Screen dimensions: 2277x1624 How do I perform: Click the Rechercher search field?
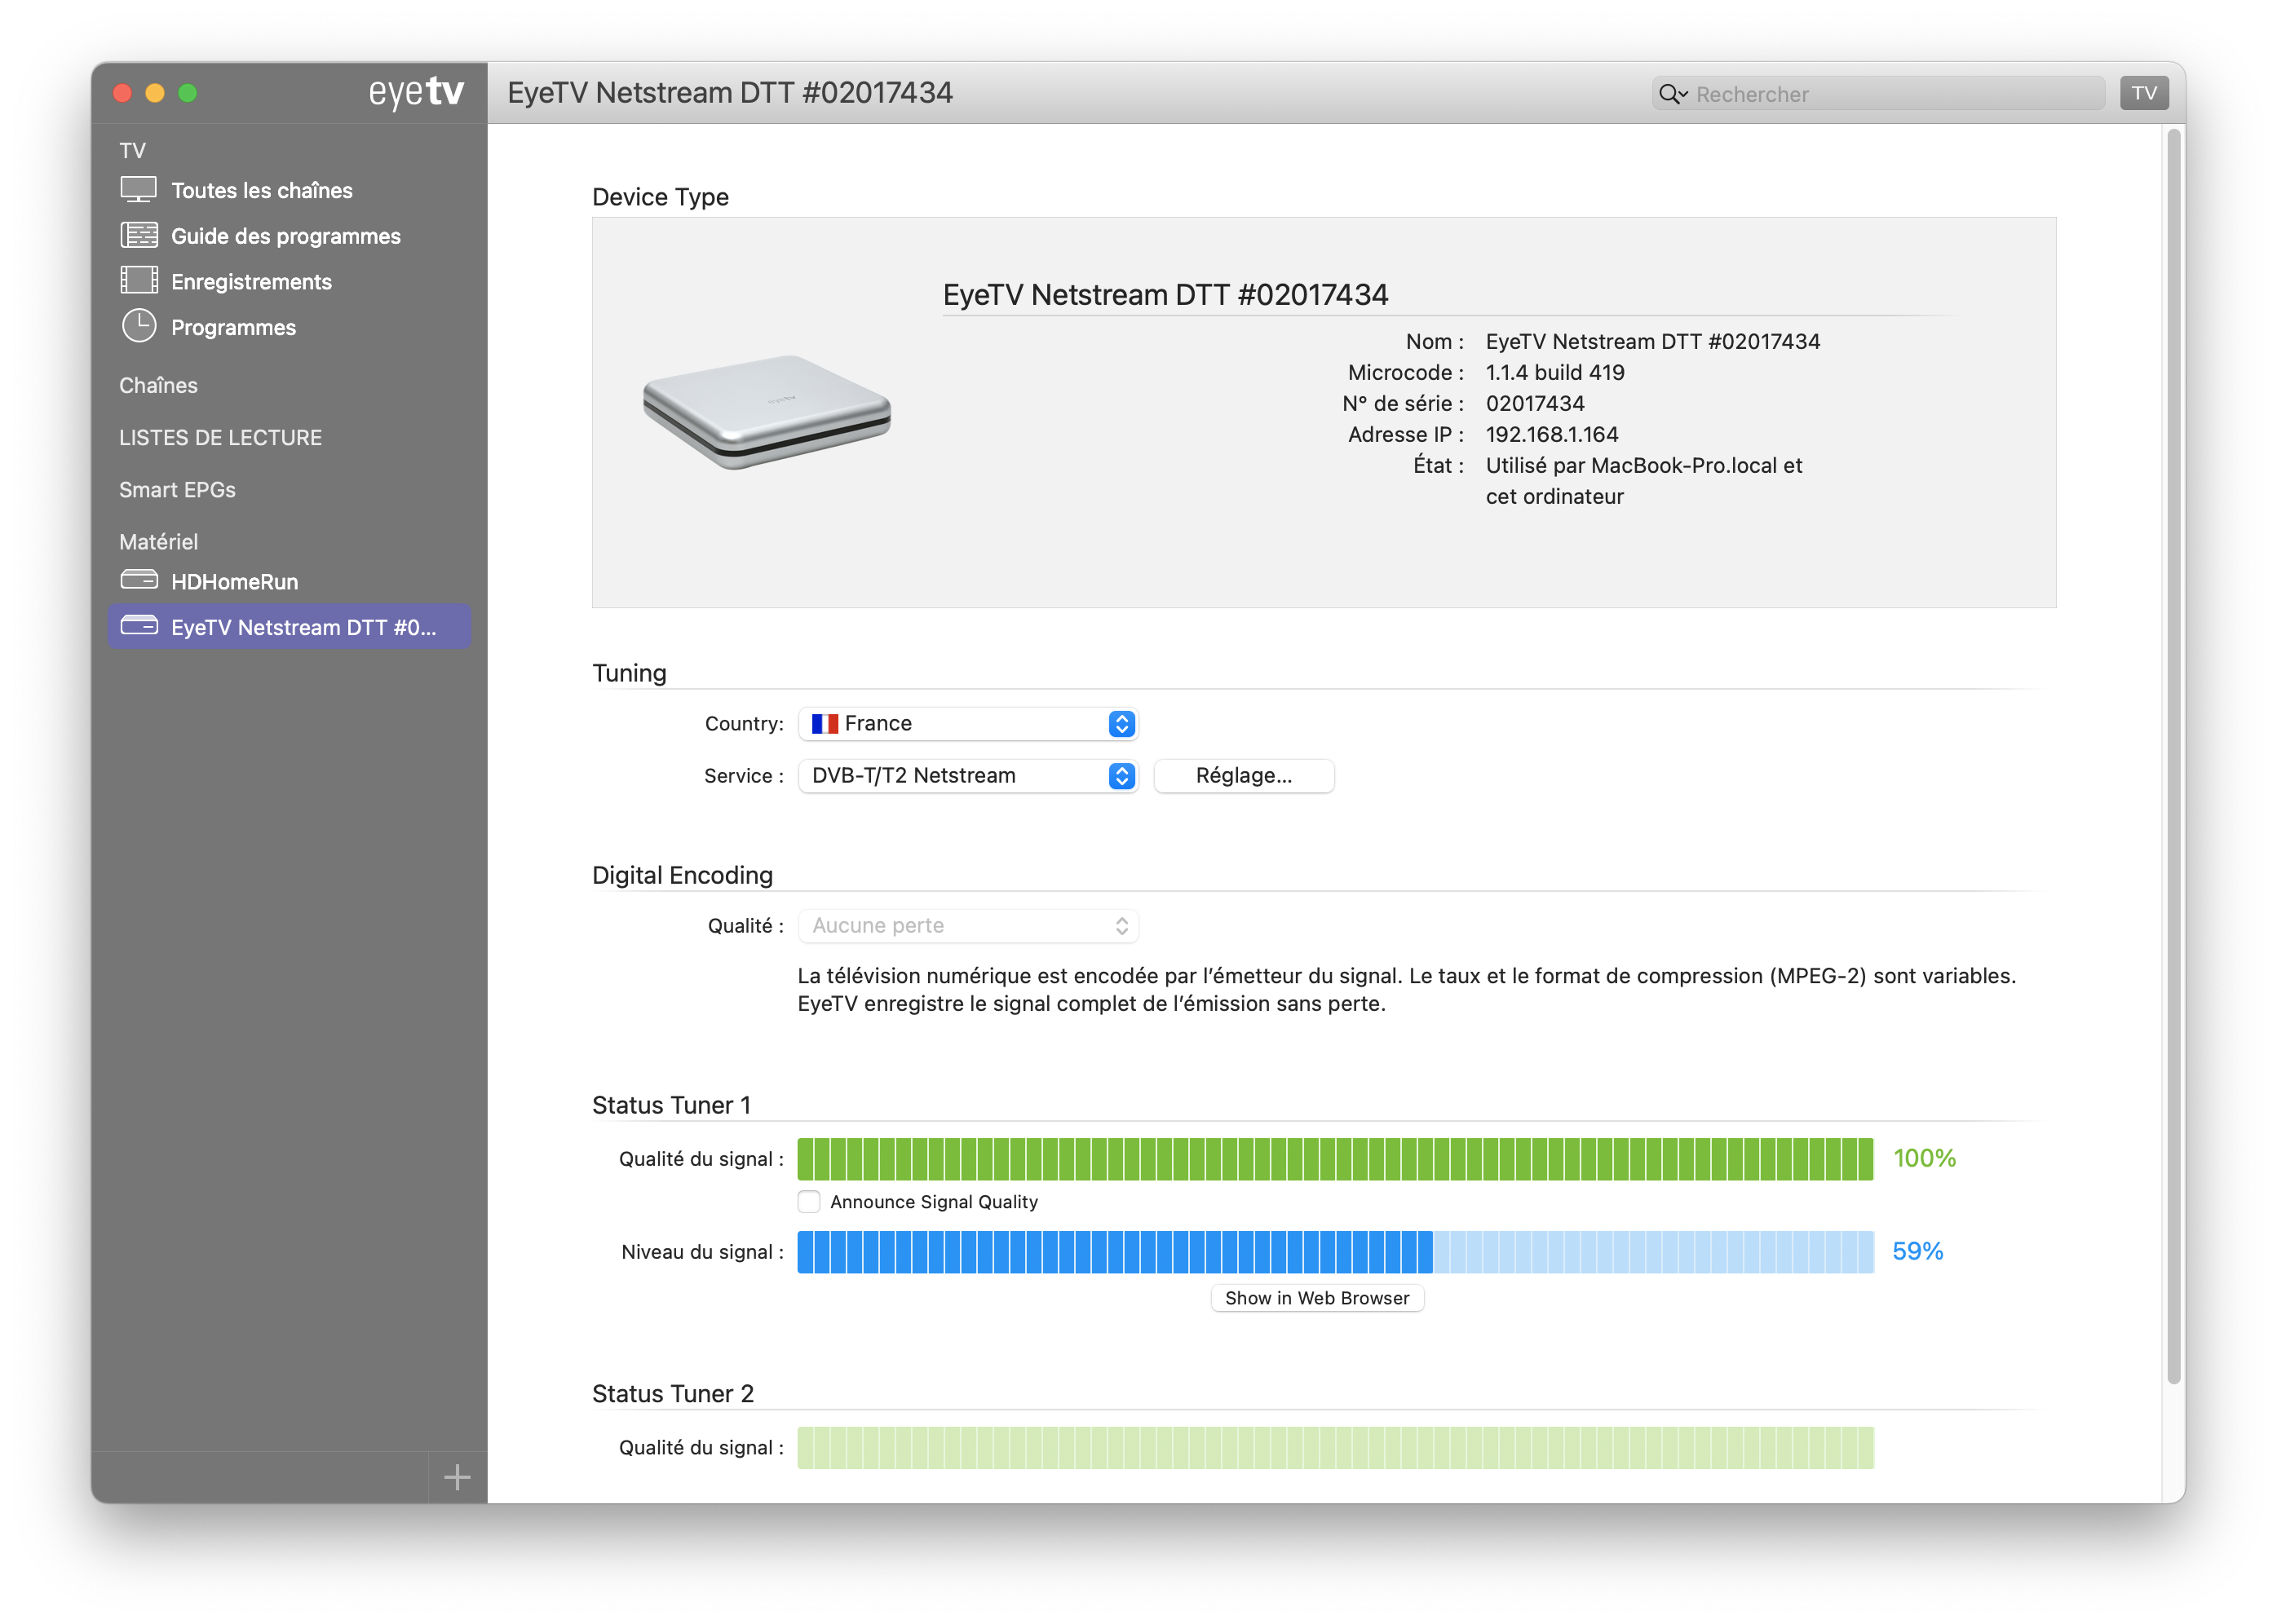click(1878, 94)
